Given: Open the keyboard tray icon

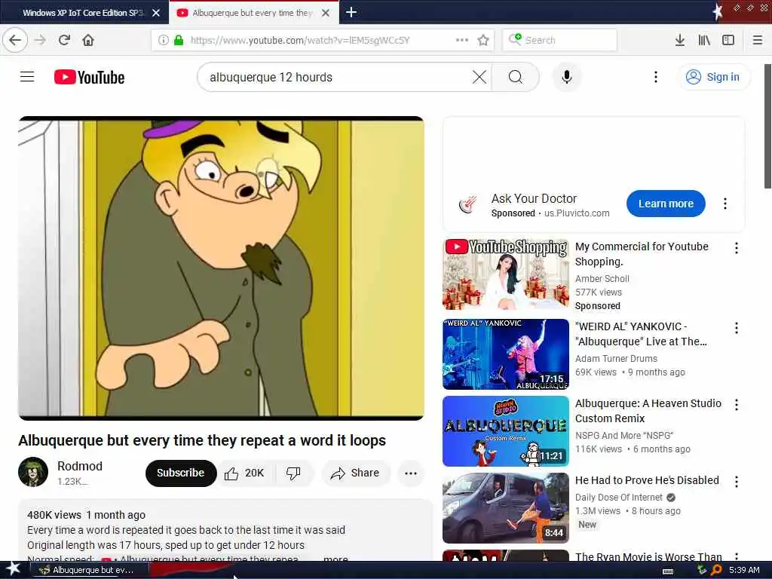Looking at the screenshot, I should tap(668, 571).
